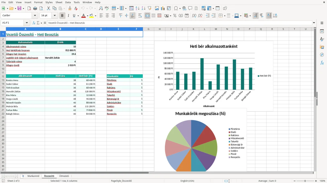Click the Add Decimal Place icon
This screenshot has width=327, height=183.
[194, 16]
